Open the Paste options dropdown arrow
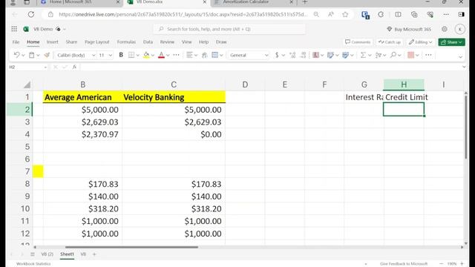The width and height of the screenshot is (475, 267). point(38,56)
